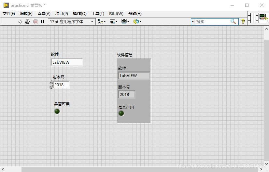Open the 编辑(E) menu
The height and width of the screenshot is (172, 269).
click(26, 14)
